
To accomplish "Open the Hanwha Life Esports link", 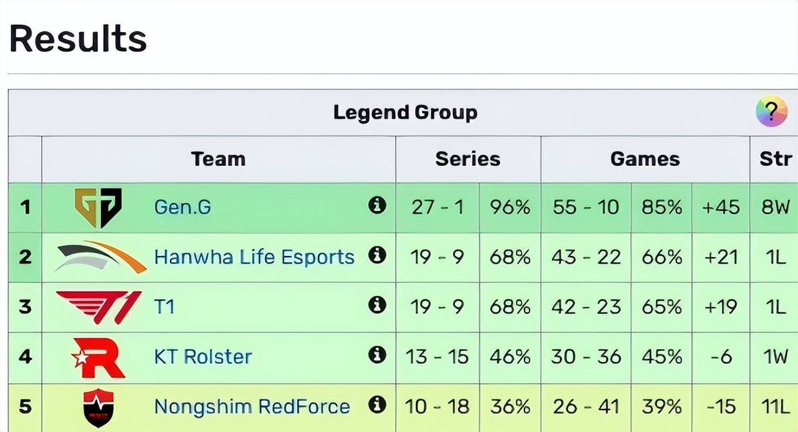I will (254, 257).
